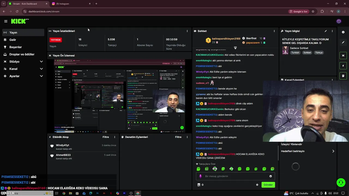Open Denetim Eylemleri three-dot menu
This screenshot has width=349, height=196.
[x=187, y=137]
